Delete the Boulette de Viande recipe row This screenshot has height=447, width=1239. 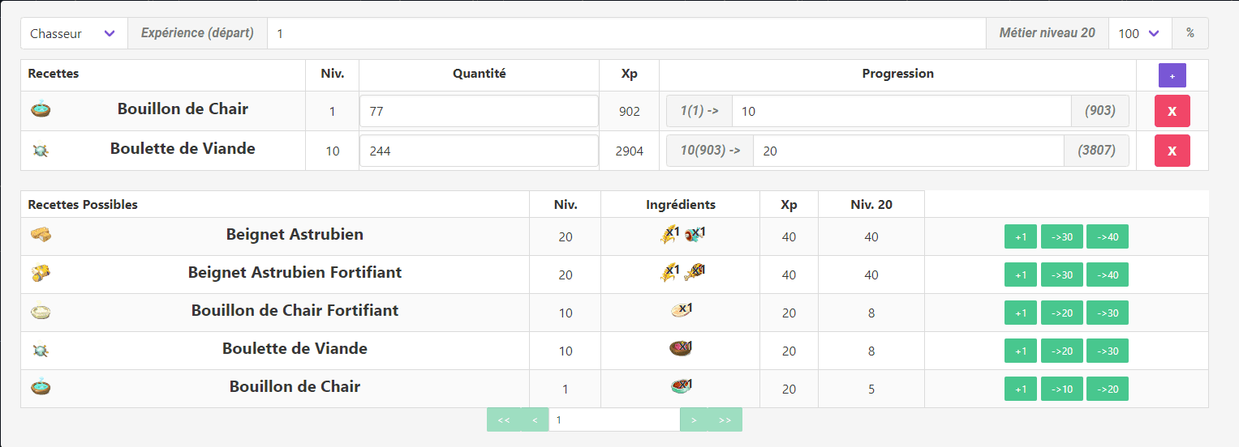(x=1172, y=151)
